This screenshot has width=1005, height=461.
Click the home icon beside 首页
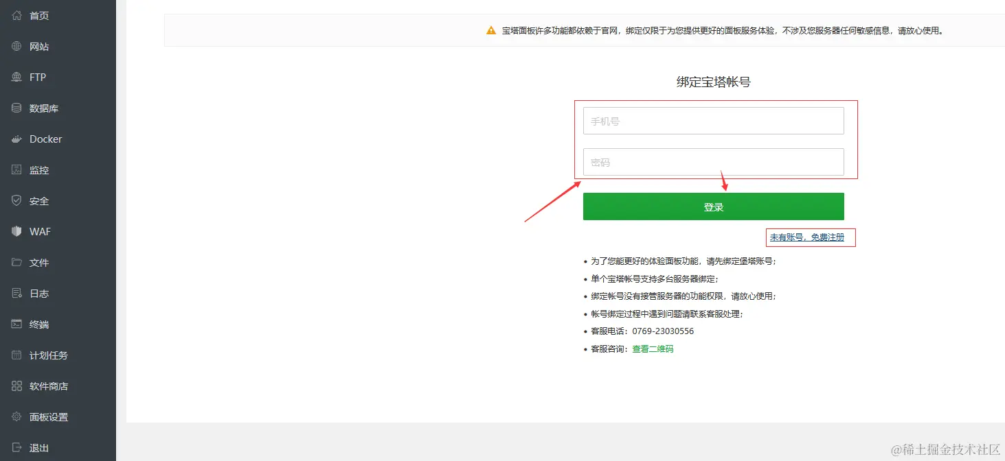pyautogui.click(x=17, y=15)
